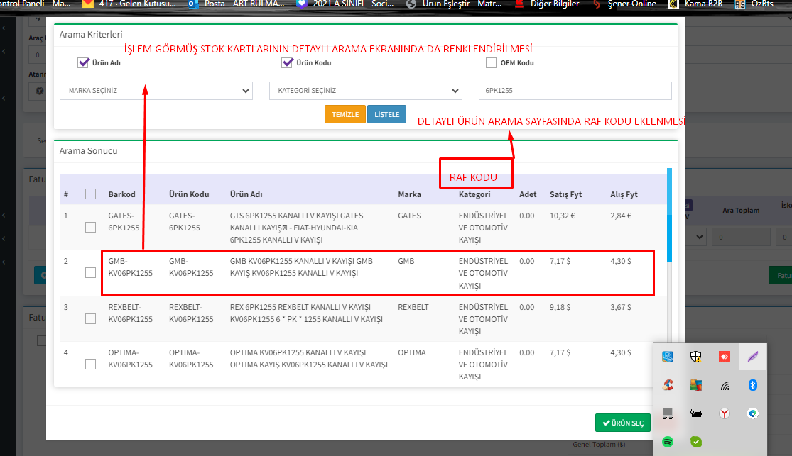
Task: Click the search field containing 6PK1255
Action: [x=575, y=91]
